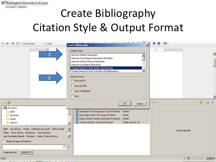Screen dimensions: 216x162
Task: Click the right-align icon in toolbar
Action: (154, 43)
